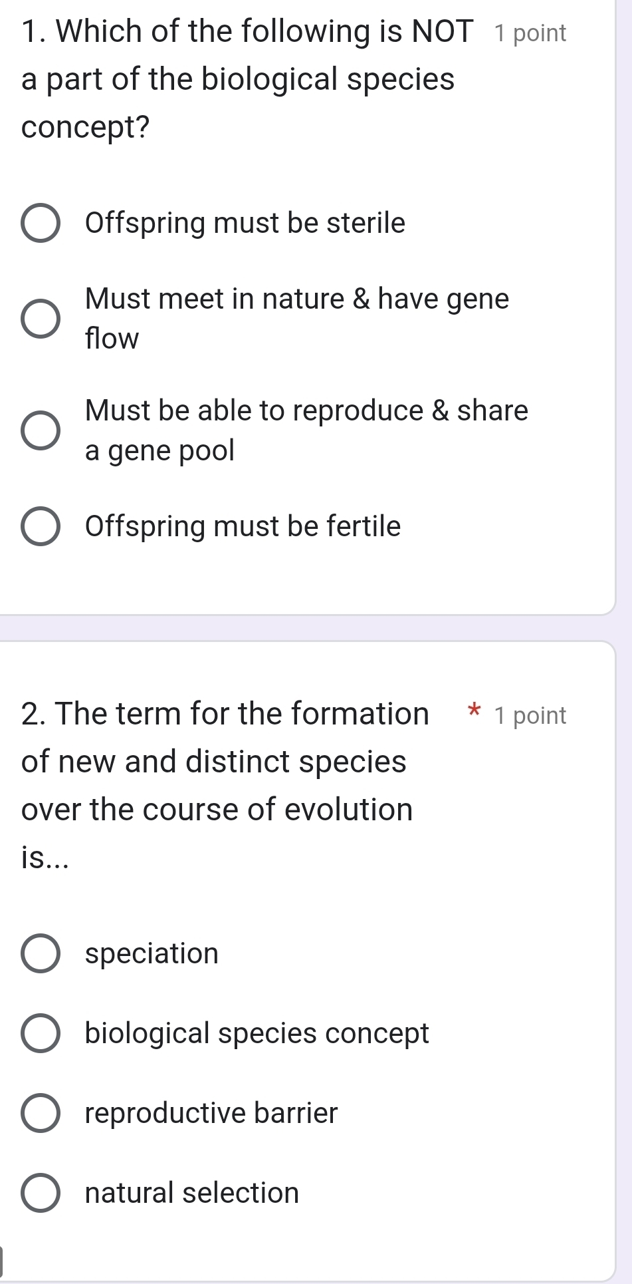Click the '1 point' label on question 1
Image resolution: width=632 pixels, height=1284 pixels.
coord(530,33)
